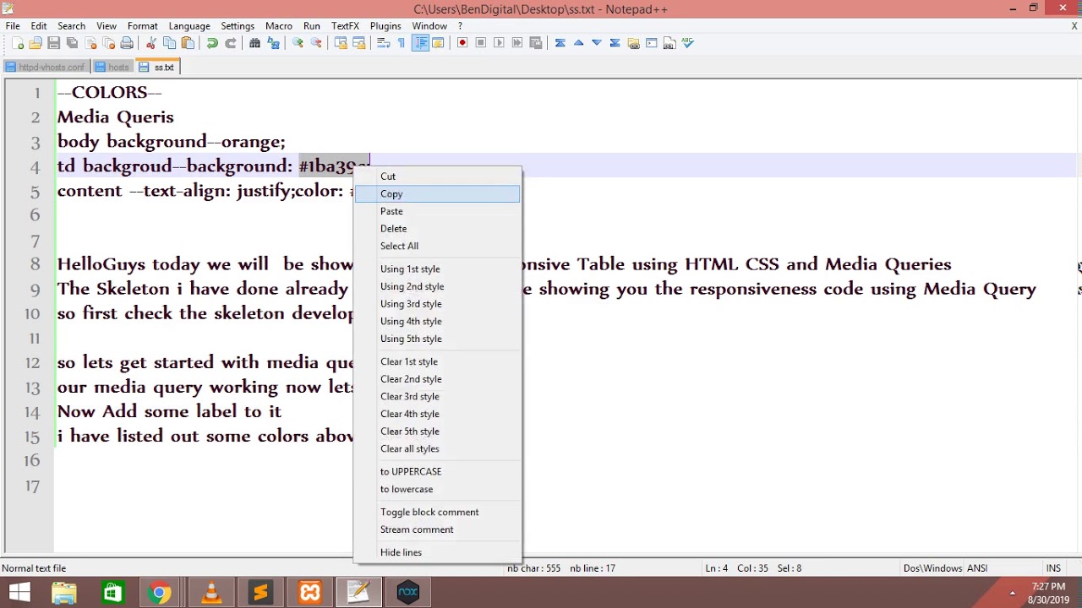This screenshot has width=1082, height=608.
Task: Close the document with the X button
Action: (x=1074, y=26)
